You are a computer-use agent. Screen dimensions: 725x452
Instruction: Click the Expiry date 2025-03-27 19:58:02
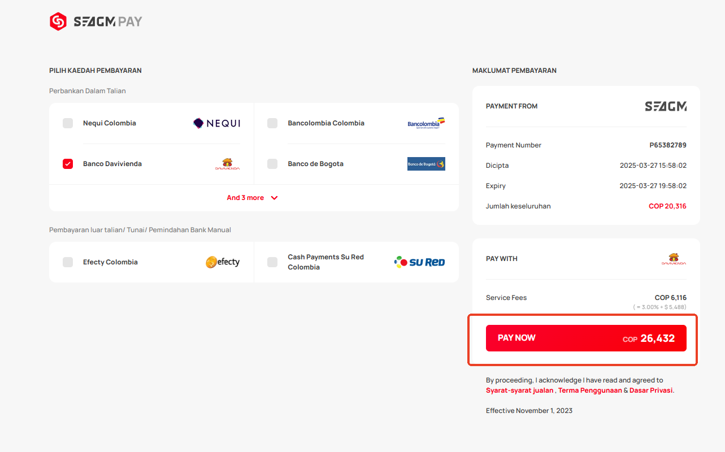(x=653, y=186)
